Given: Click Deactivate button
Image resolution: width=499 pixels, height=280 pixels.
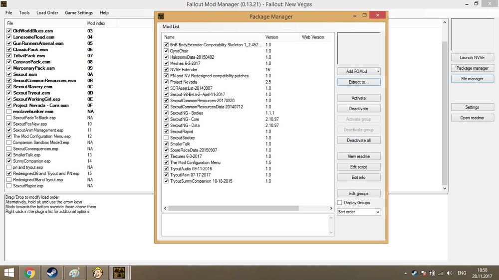Looking at the screenshot, I should (359, 109).
